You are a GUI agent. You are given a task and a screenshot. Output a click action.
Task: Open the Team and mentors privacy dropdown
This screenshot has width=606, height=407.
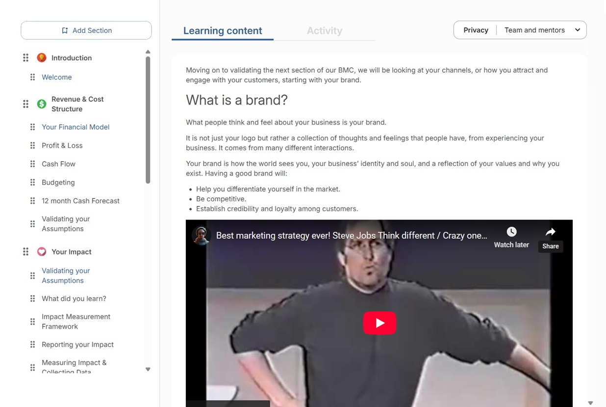pos(541,30)
